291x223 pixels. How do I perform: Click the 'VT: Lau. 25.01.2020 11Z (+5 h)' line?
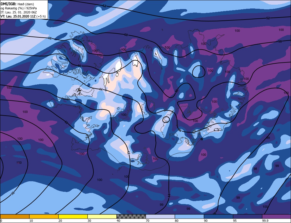click(23, 16)
